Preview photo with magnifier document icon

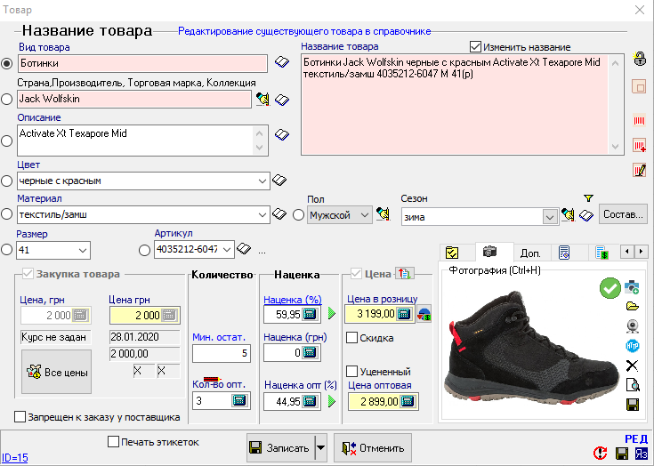pyautogui.click(x=633, y=385)
